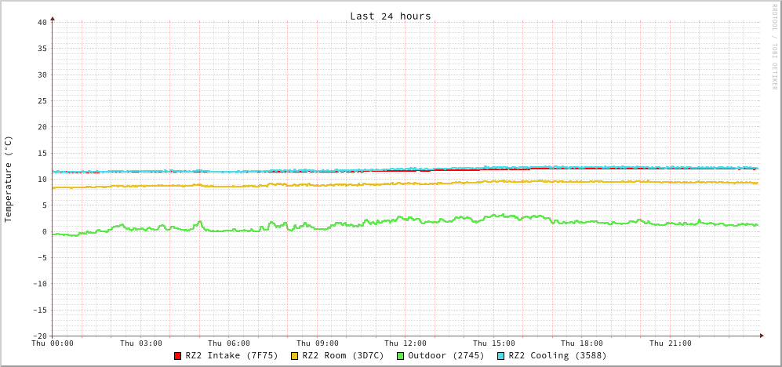Click the 'Thu 09:00' time axis label
The image size is (782, 367).
tap(318, 343)
